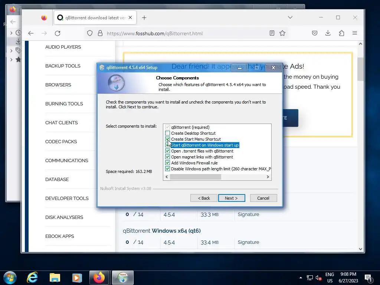This screenshot has width=380, height=285.
Task: Open the BURNING TOOLS category
Action: 64,104
